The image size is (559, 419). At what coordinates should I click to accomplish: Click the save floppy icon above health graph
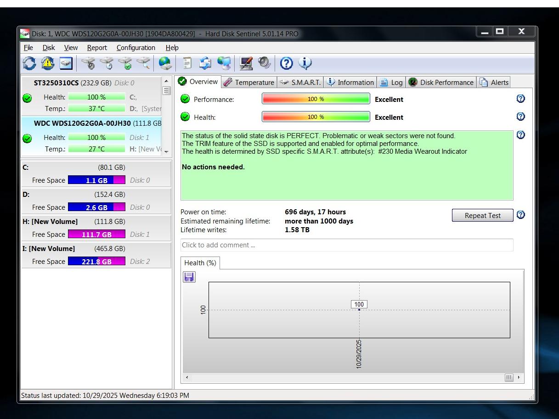point(189,277)
